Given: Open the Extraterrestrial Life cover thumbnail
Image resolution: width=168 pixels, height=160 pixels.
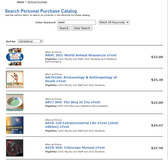Looking at the screenshot, I should (15, 125).
